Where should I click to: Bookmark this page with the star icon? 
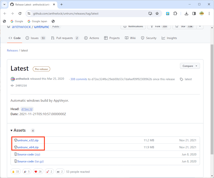[x=157, y=13]
